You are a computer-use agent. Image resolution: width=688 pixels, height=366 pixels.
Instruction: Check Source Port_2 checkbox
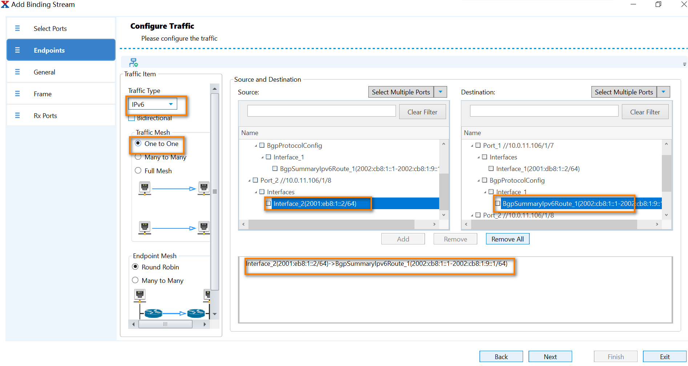click(255, 180)
